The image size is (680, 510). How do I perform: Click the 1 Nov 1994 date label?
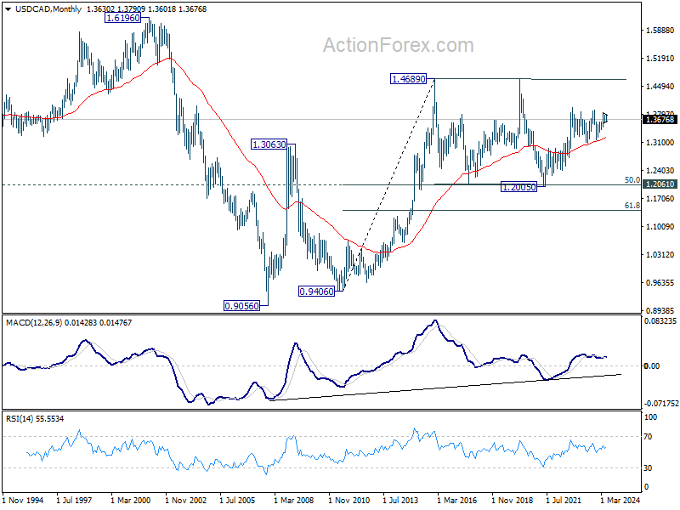pos(24,500)
